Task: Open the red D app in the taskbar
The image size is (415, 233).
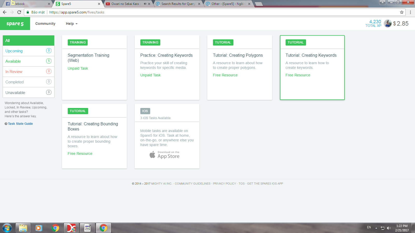Action: tap(71, 228)
